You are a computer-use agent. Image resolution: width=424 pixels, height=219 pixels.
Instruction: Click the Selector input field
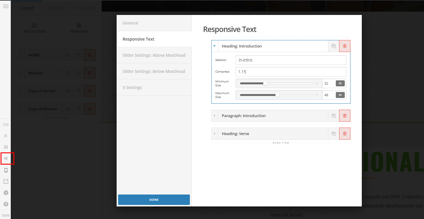click(291, 60)
